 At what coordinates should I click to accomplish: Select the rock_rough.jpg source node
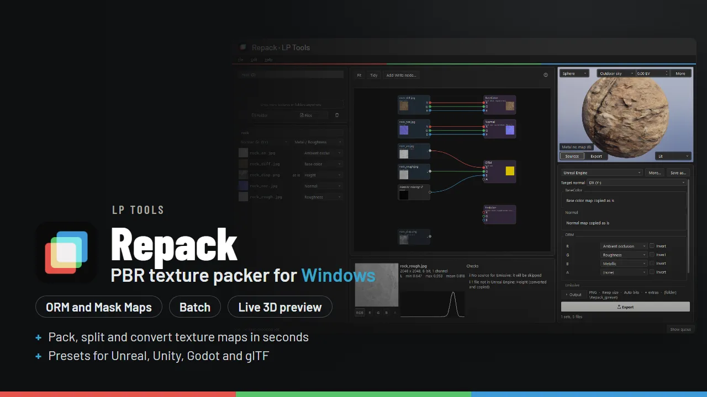coord(414,171)
